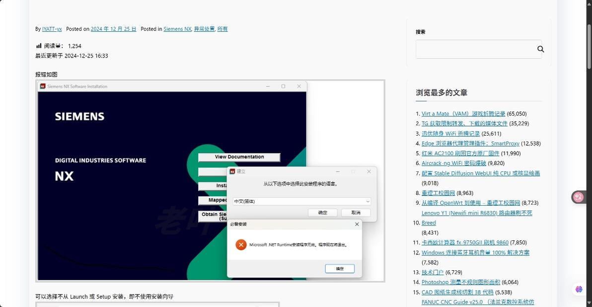Open Lenovo Y1 (Newifi mini R6830) 路由器刷不死 link
This screenshot has width=592, height=307.
click(x=477, y=213)
